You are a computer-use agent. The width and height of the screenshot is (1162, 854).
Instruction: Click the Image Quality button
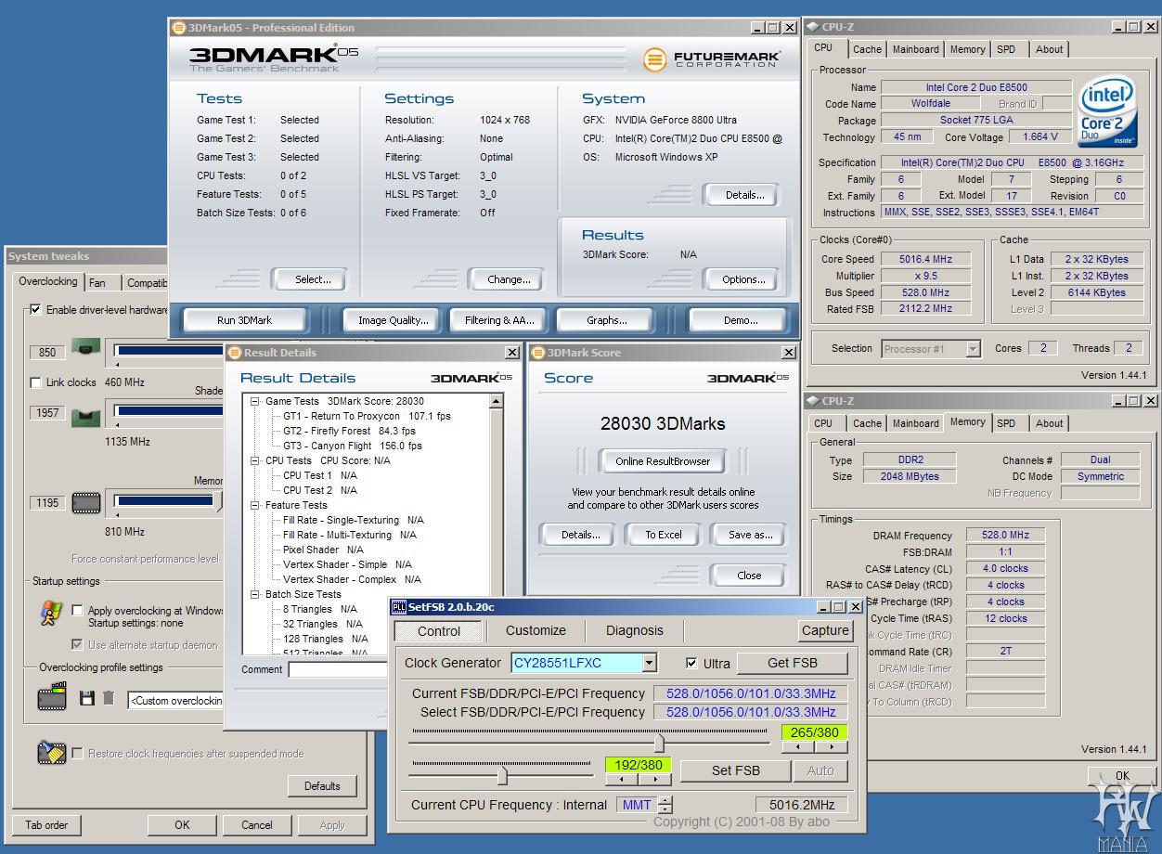click(394, 320)
